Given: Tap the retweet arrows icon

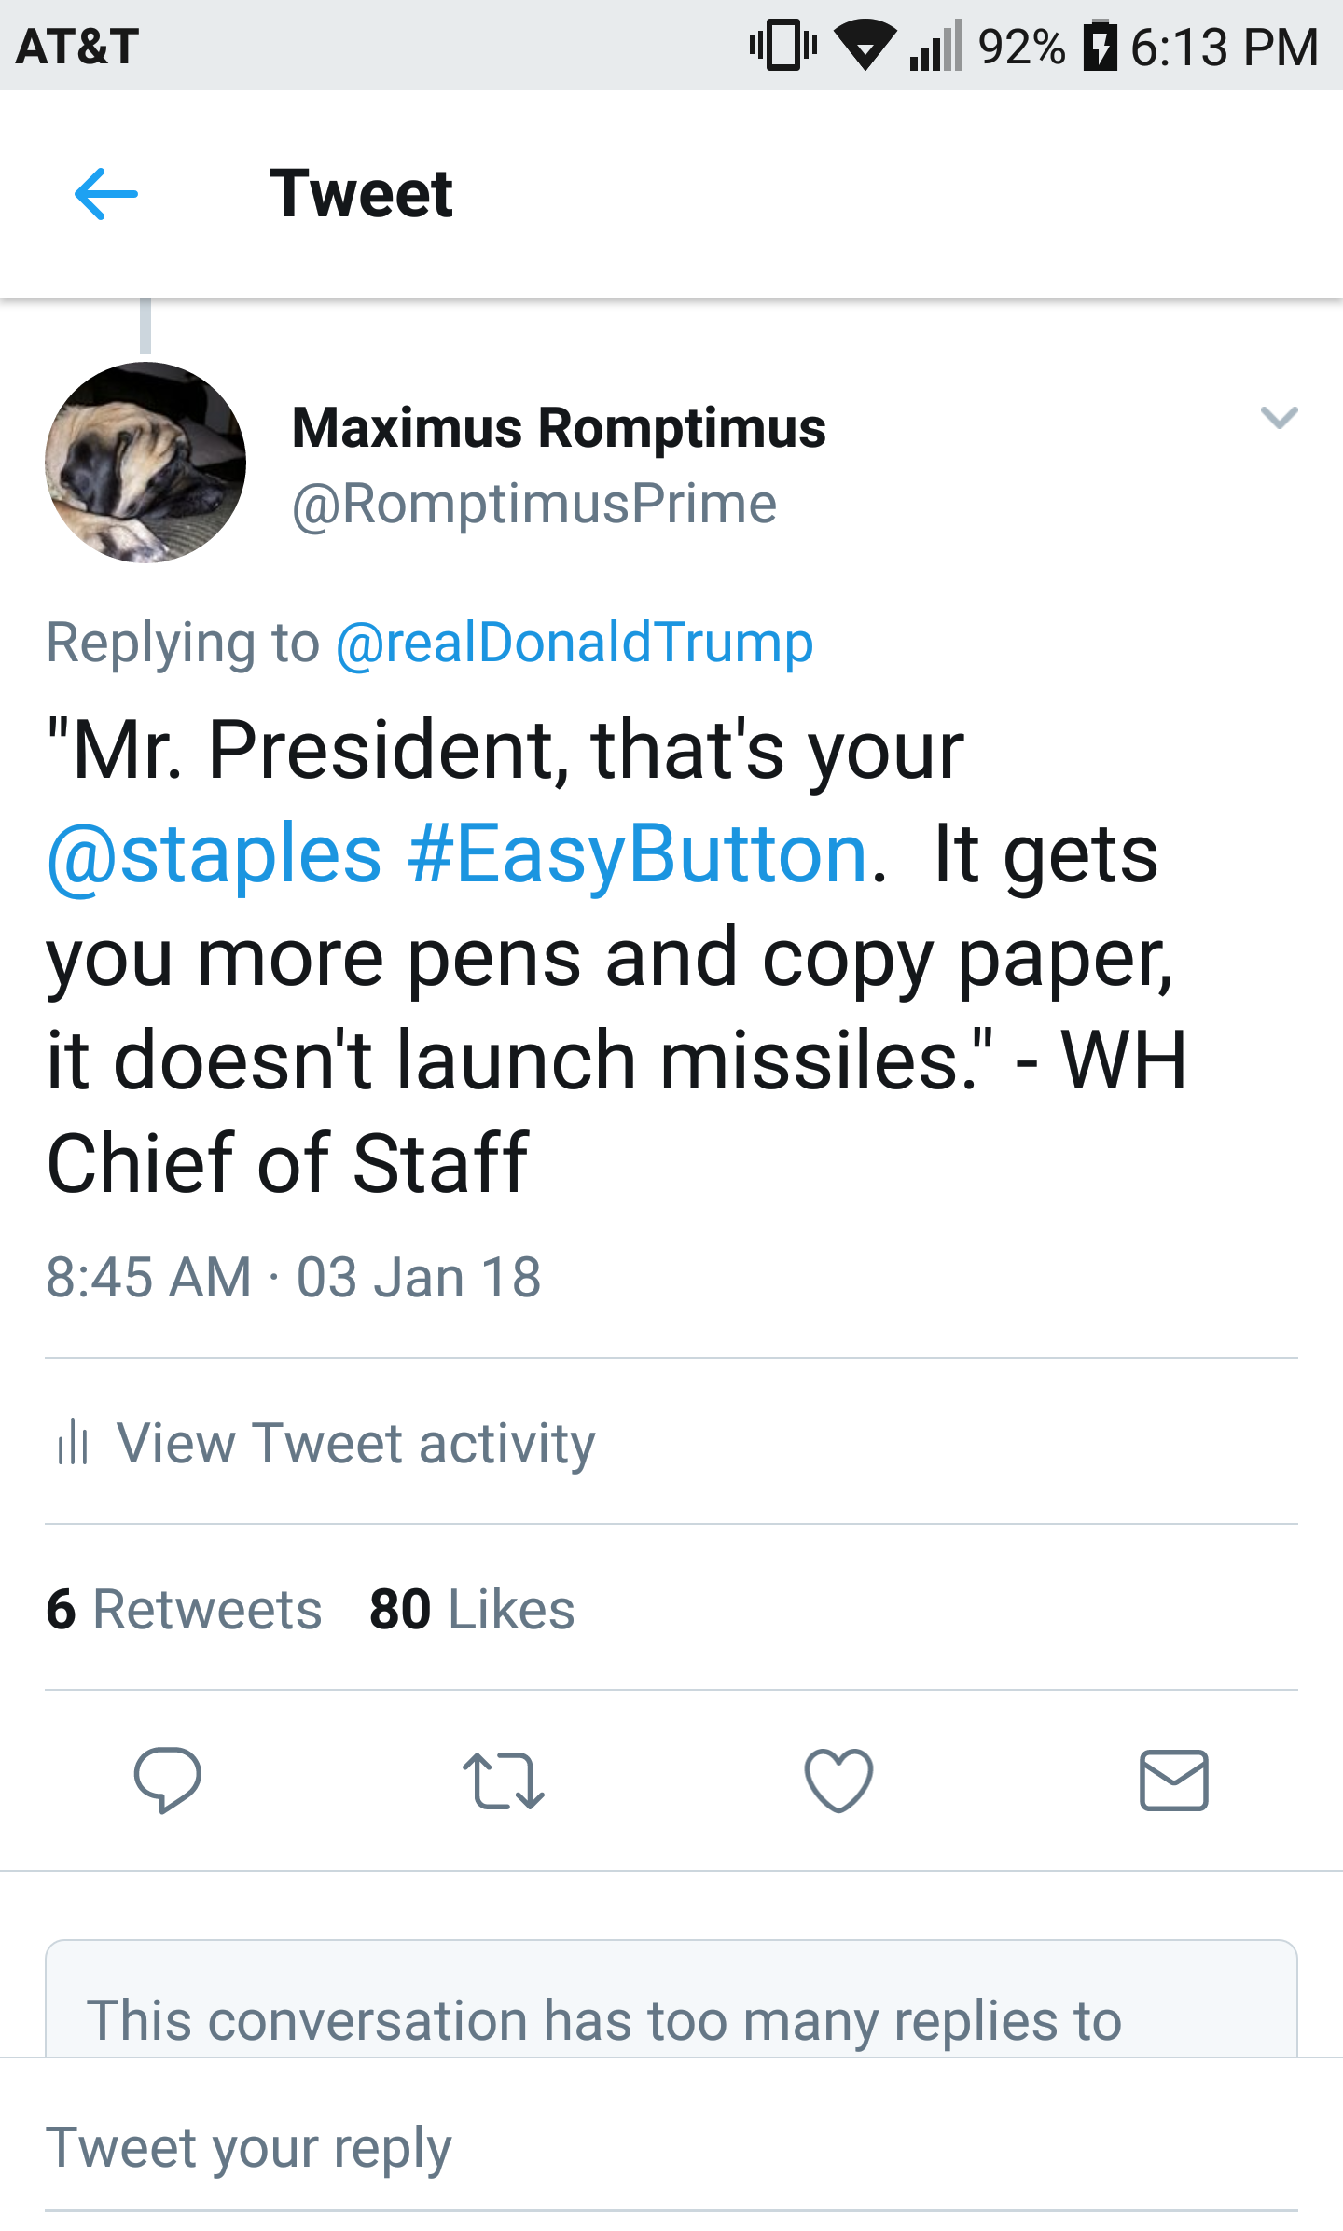Looking at the screenshot, I should (x=504, y=1781).
